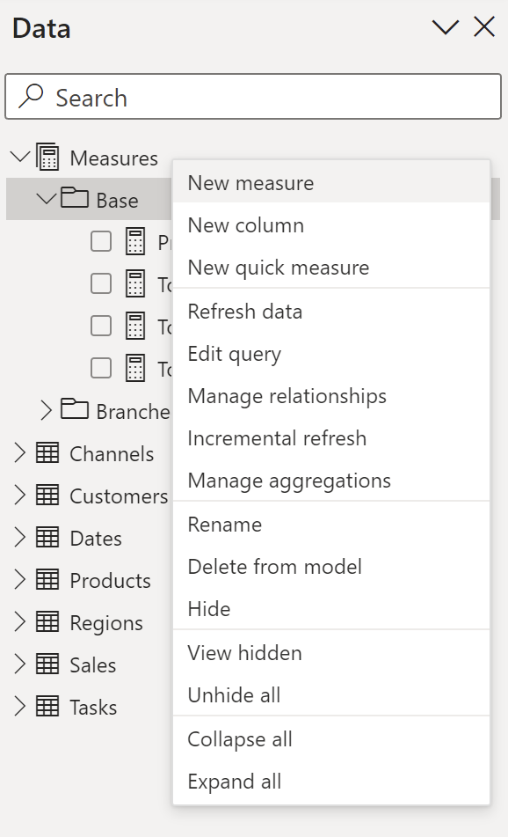Expand the Customers table
Image resolution: width=508 pixels, height=837 pixels.
coord(19,495)
